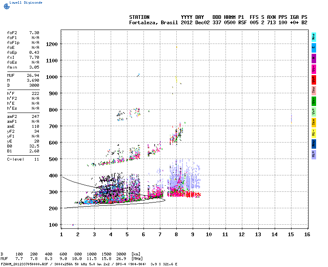This screenshot has height=267, width=328.
Task: Click the D value 3000 in parameter list
Action: [x=34, y=85]
